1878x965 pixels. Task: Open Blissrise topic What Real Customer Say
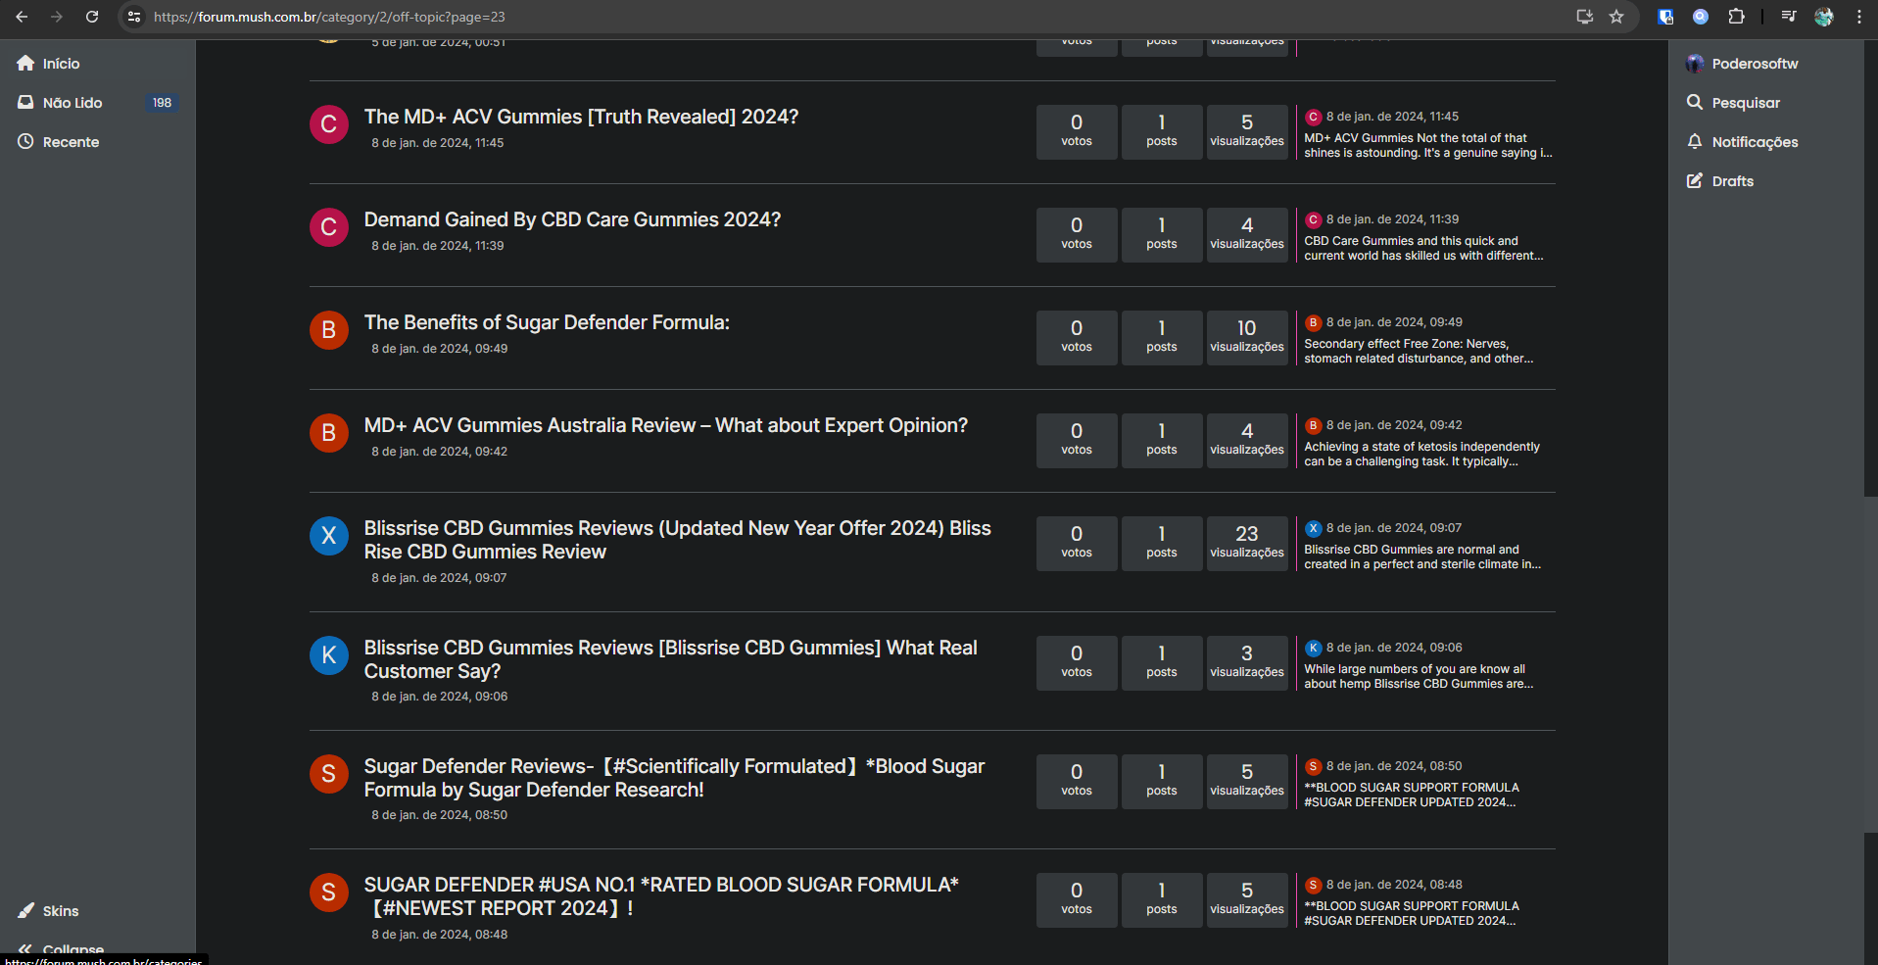670,659
